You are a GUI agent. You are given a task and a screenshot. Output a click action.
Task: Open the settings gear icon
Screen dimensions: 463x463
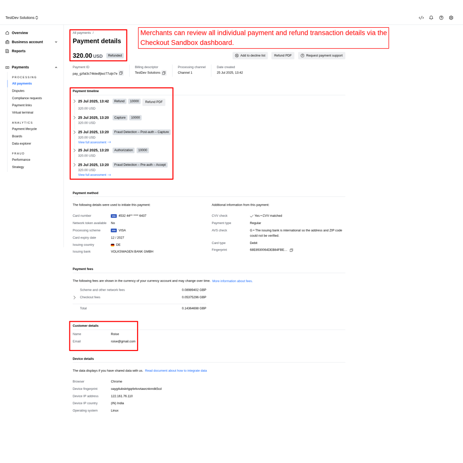[451, 18]
